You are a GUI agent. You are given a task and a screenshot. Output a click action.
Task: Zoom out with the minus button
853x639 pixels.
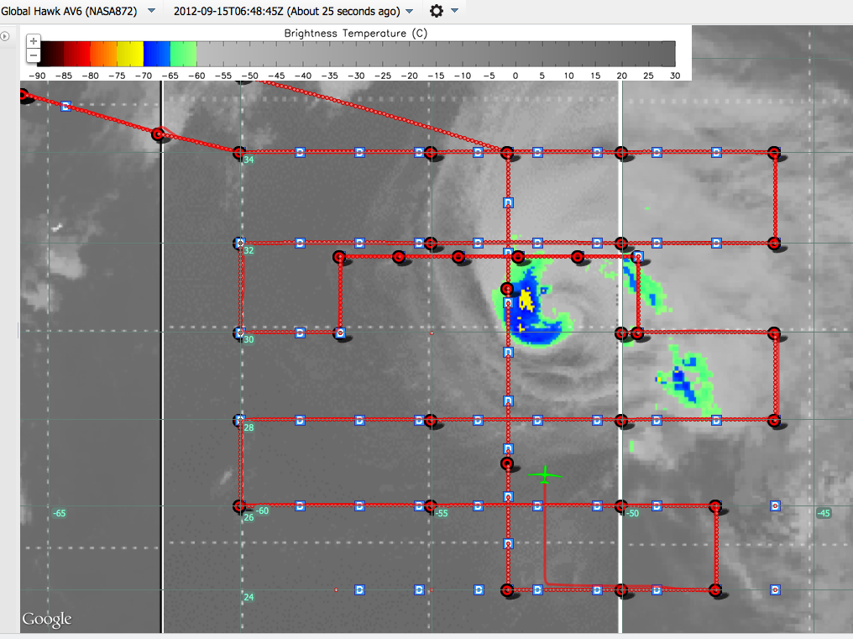tap(33, 55)
